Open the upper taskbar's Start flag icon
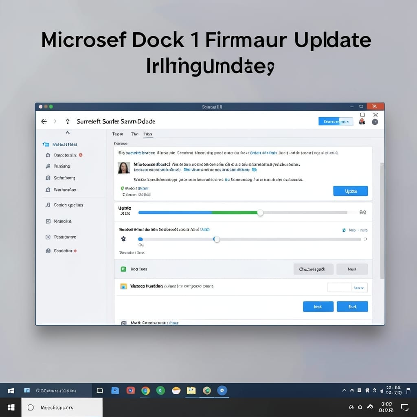 11,391
